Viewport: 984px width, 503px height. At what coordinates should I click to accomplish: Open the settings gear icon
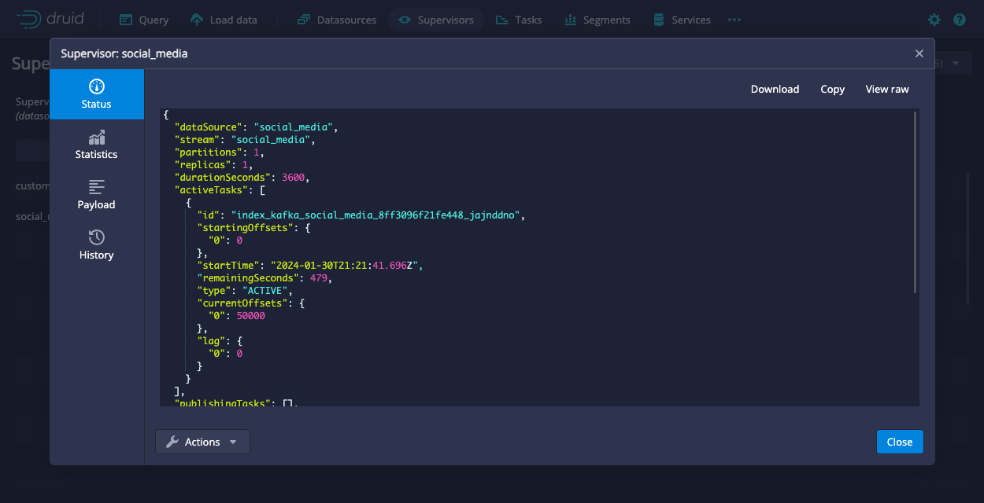point(934,20)
